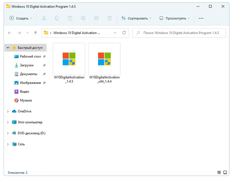Select Этот компьютер in navigation pane
Image resolution: width=232 pixels, height=179 pixels.
(x=30, y=122)
